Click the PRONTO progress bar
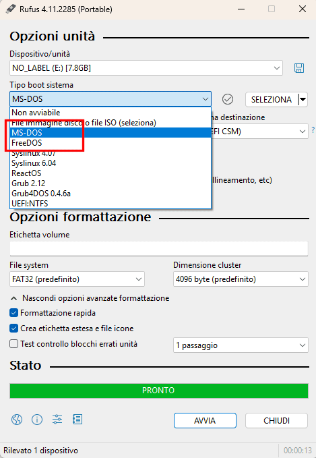The height and width of the screenshot is (458, 316). coord(159,391)
